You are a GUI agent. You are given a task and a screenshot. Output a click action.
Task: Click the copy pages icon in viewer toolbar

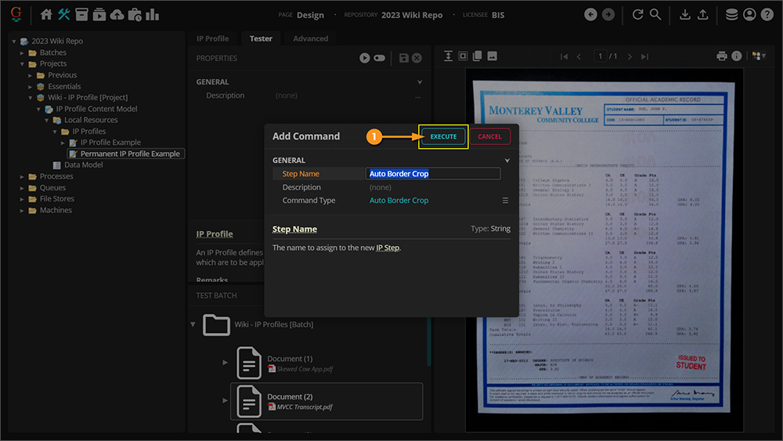pos(478,56)
